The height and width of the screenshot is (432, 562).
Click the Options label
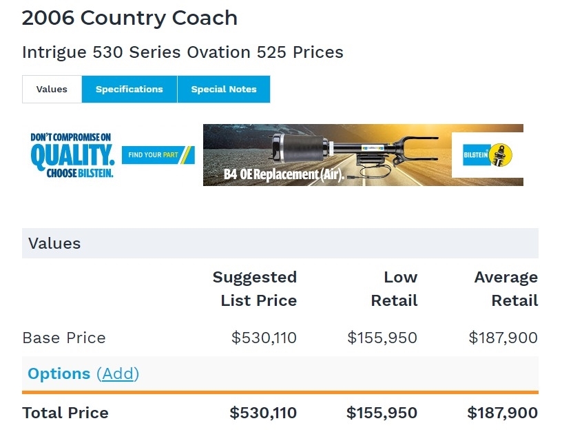[x=59, y=373]
